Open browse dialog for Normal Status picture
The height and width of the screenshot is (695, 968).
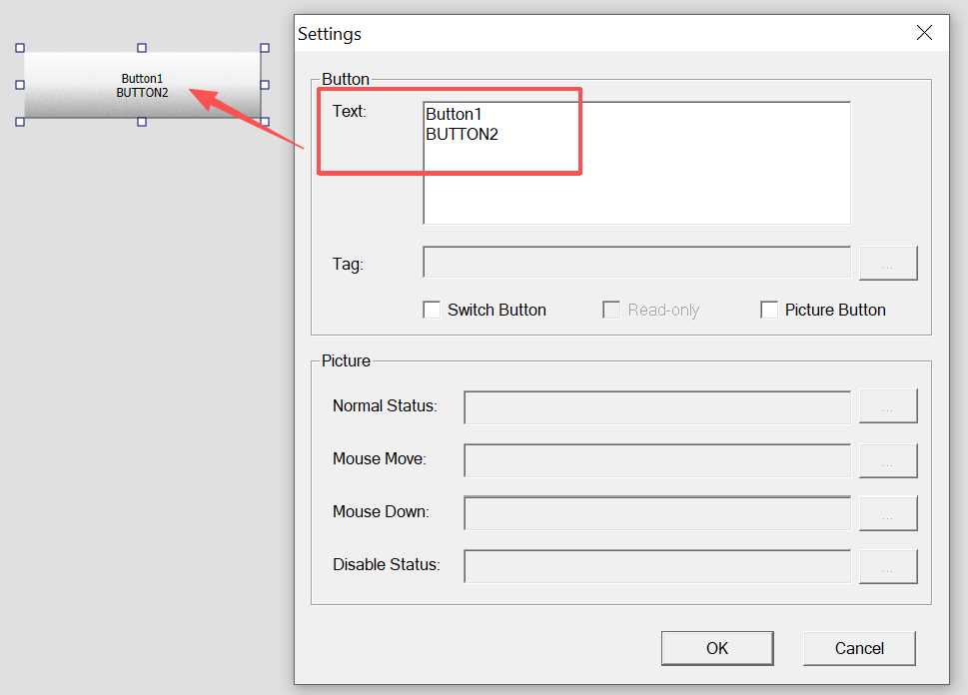[x=887, y=406]
